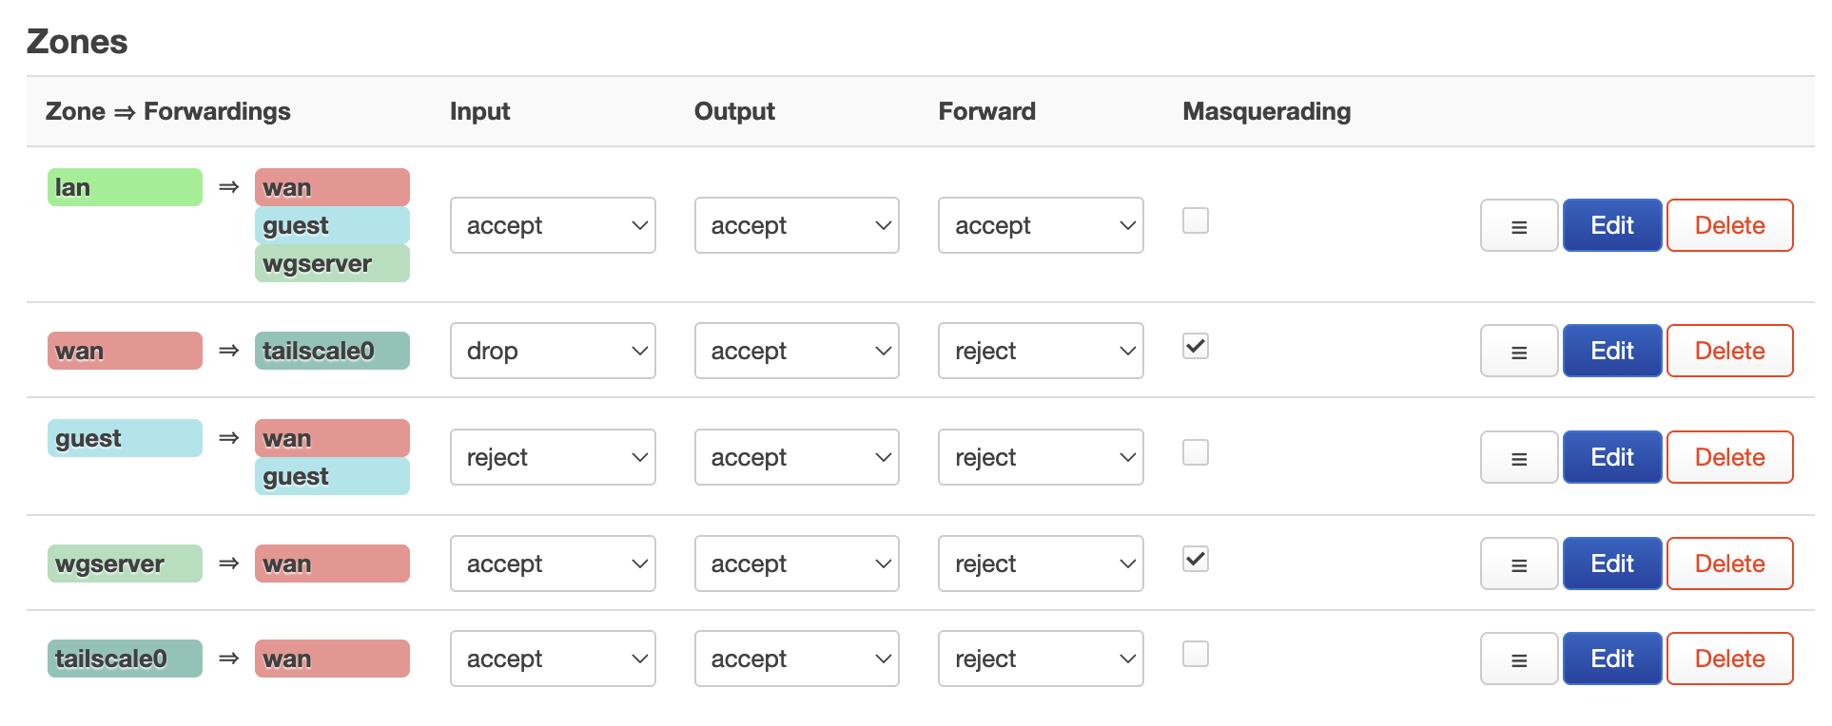
Task: Click the wgserver forwarding badge under lan
Action: pyautogui.click(x=332, y=264)
